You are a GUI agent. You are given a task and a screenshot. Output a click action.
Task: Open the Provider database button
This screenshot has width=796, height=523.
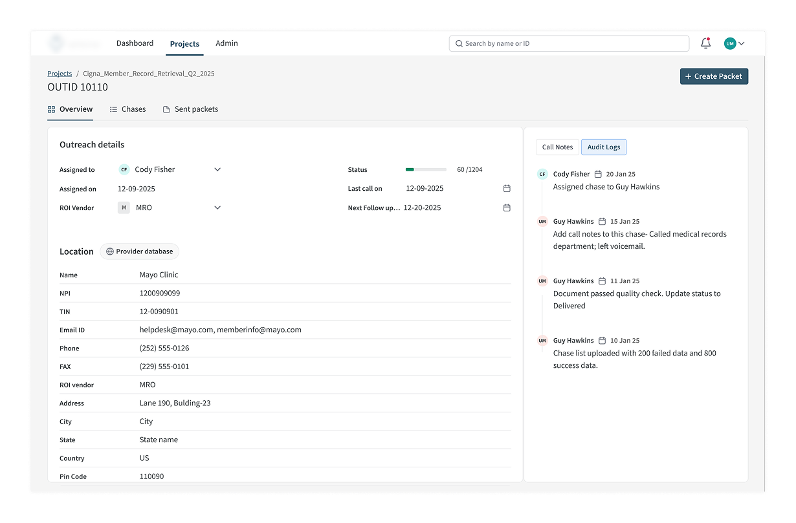[x=139, y=251]
